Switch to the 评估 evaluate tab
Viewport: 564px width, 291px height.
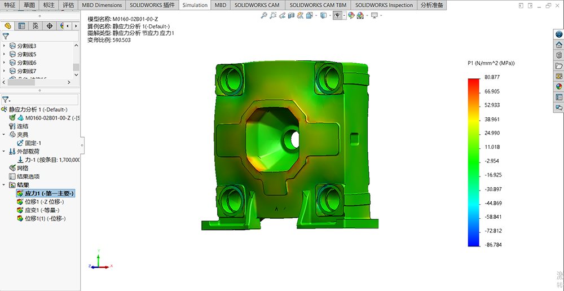click(x=68, y=5)
